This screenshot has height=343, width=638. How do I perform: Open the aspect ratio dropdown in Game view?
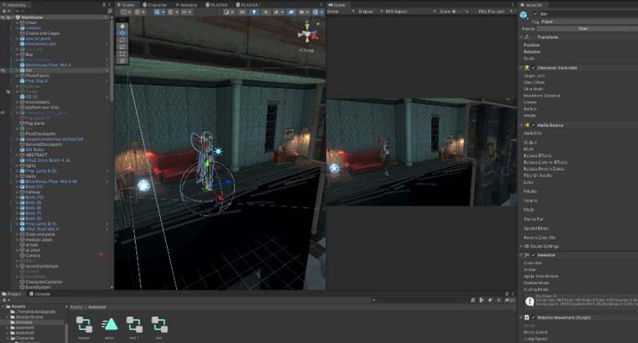coord(410,12)
